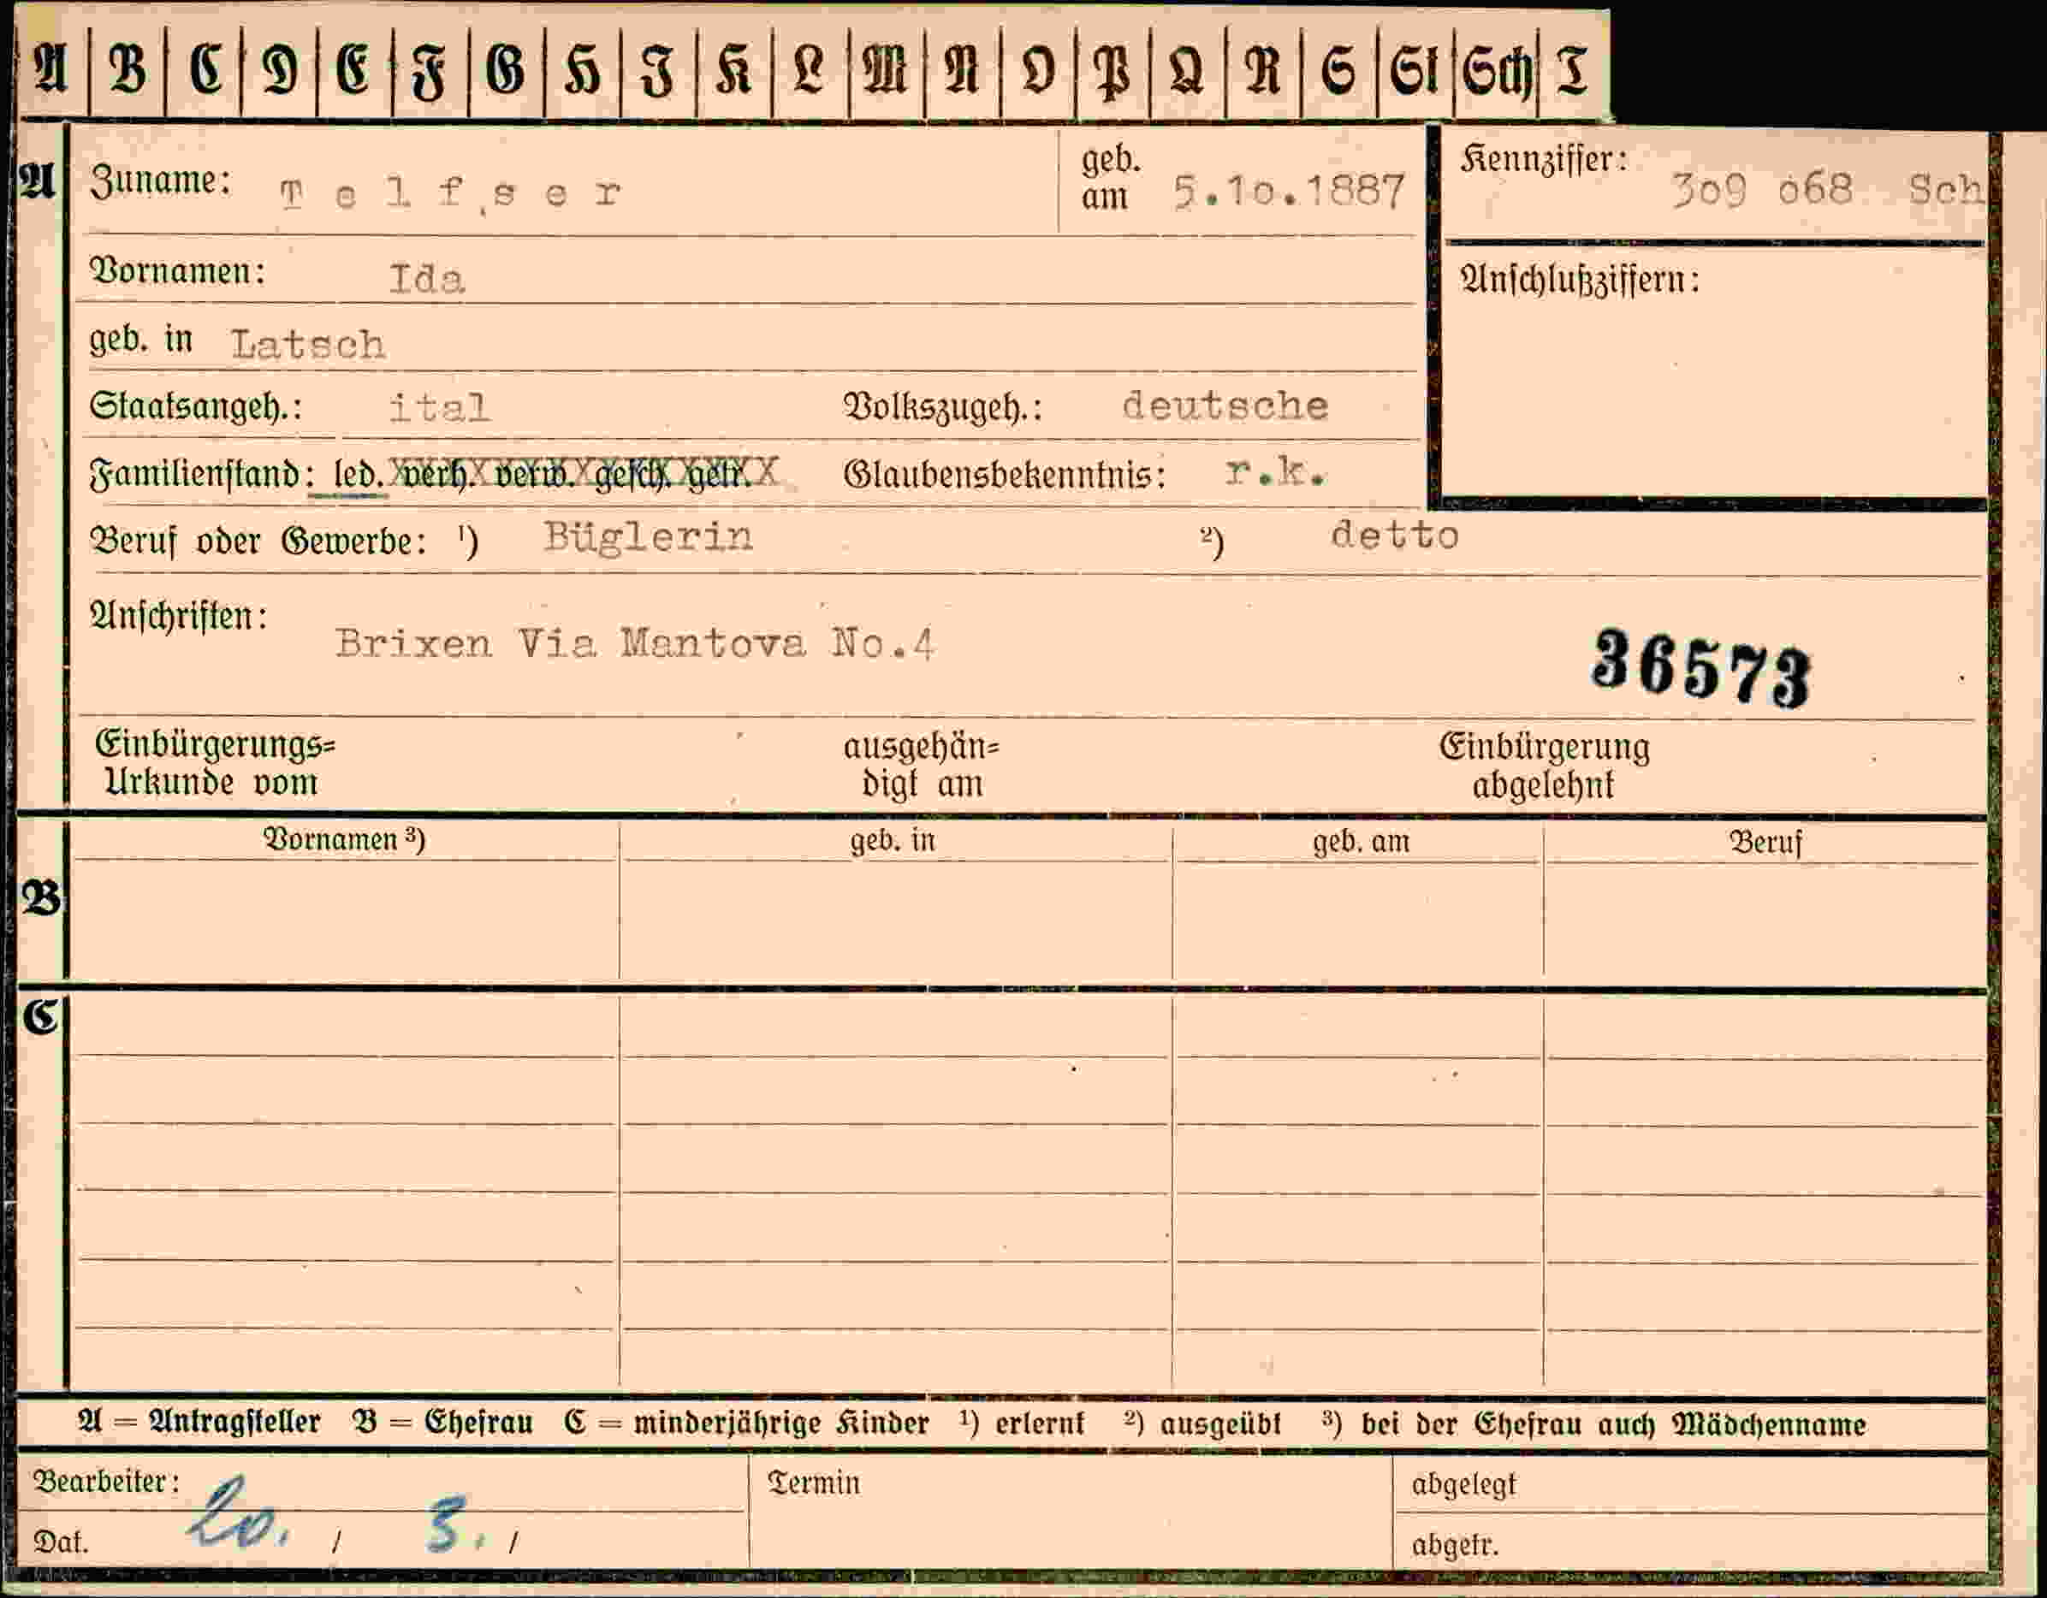Click the footnote '2) ausgeübt'
Viewport: 2047px width, 1598px height.
1202,1423
